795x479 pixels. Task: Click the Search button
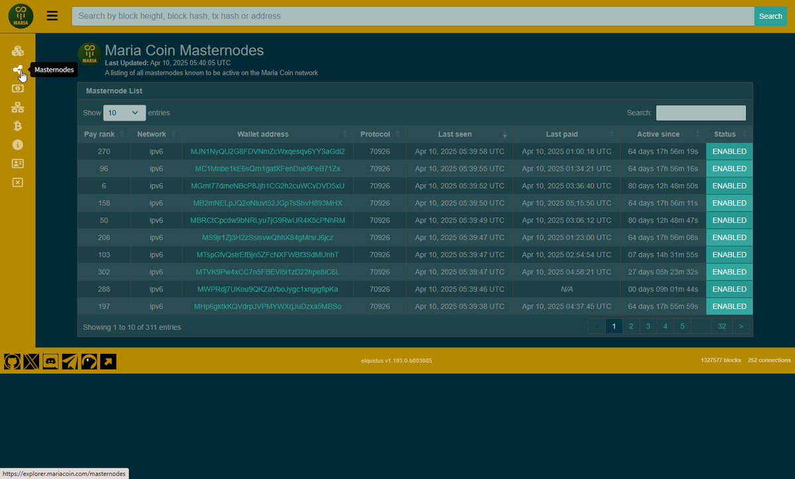click(770, 16)
